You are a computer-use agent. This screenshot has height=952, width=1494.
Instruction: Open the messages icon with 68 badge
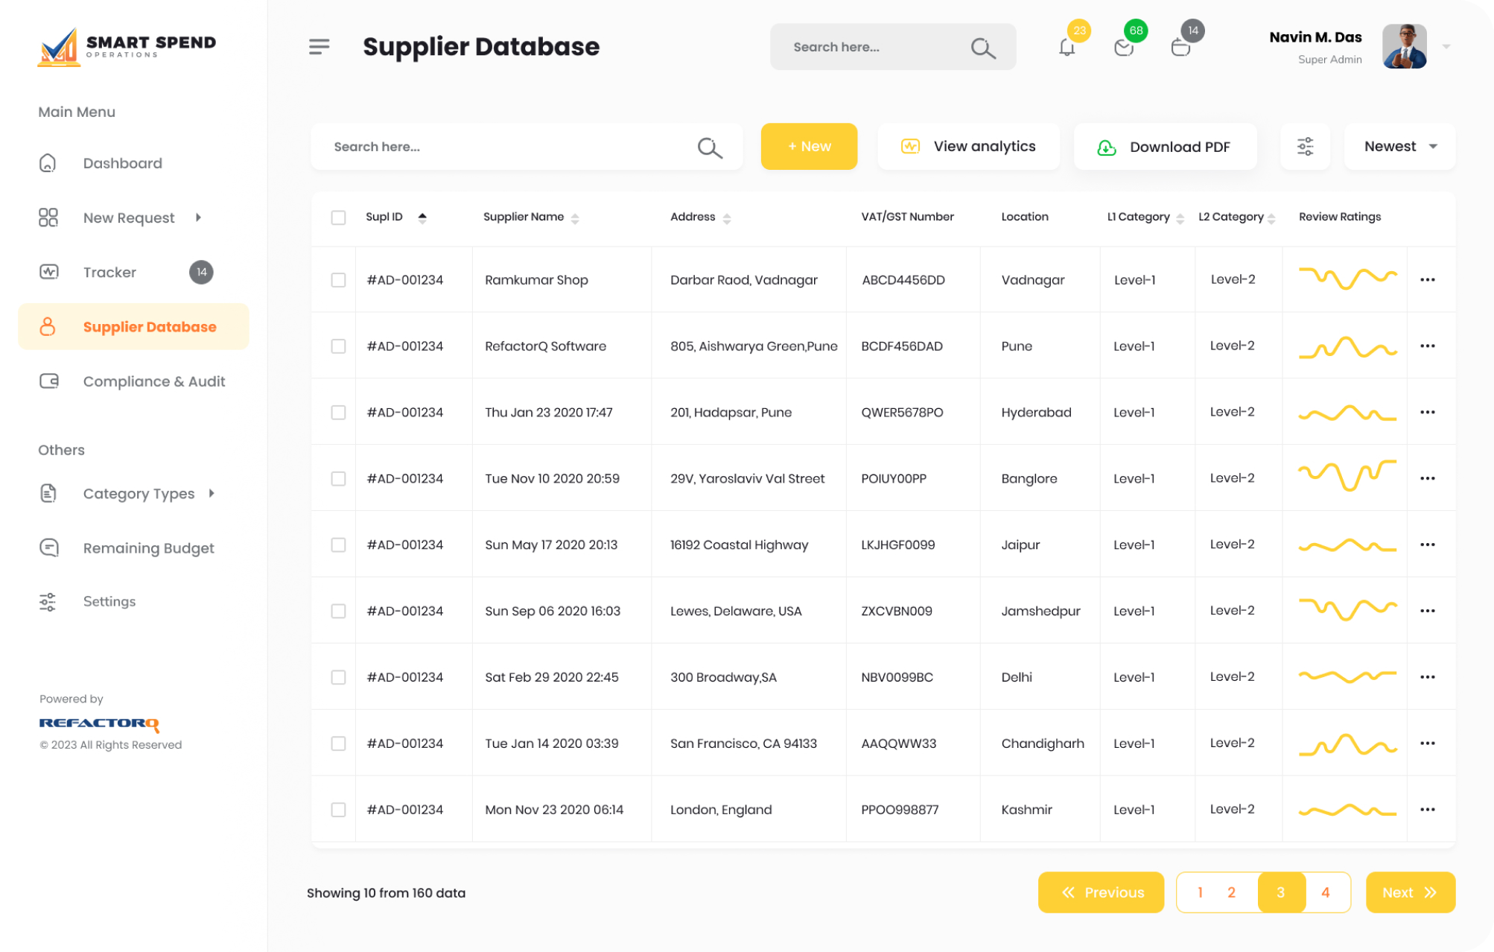(1123, 48)
